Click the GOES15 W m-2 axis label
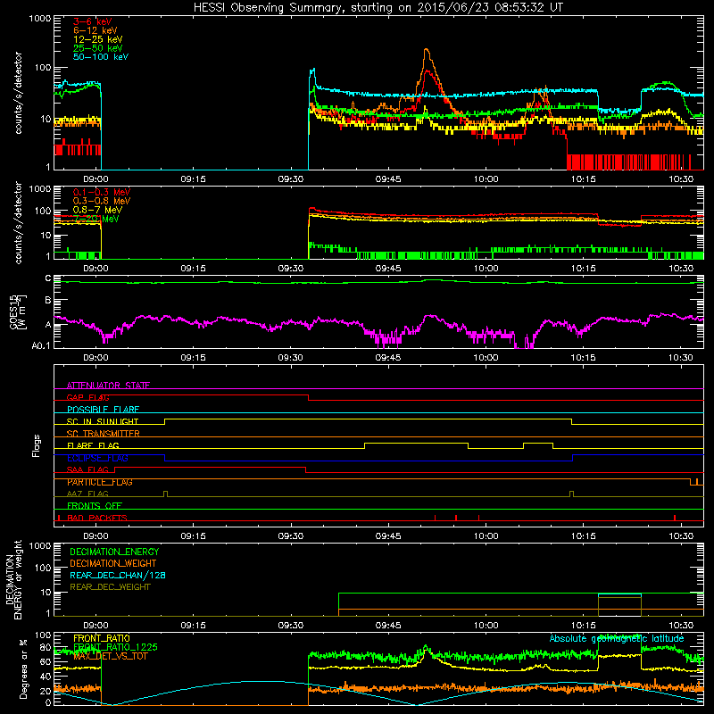 pos(18,311)
